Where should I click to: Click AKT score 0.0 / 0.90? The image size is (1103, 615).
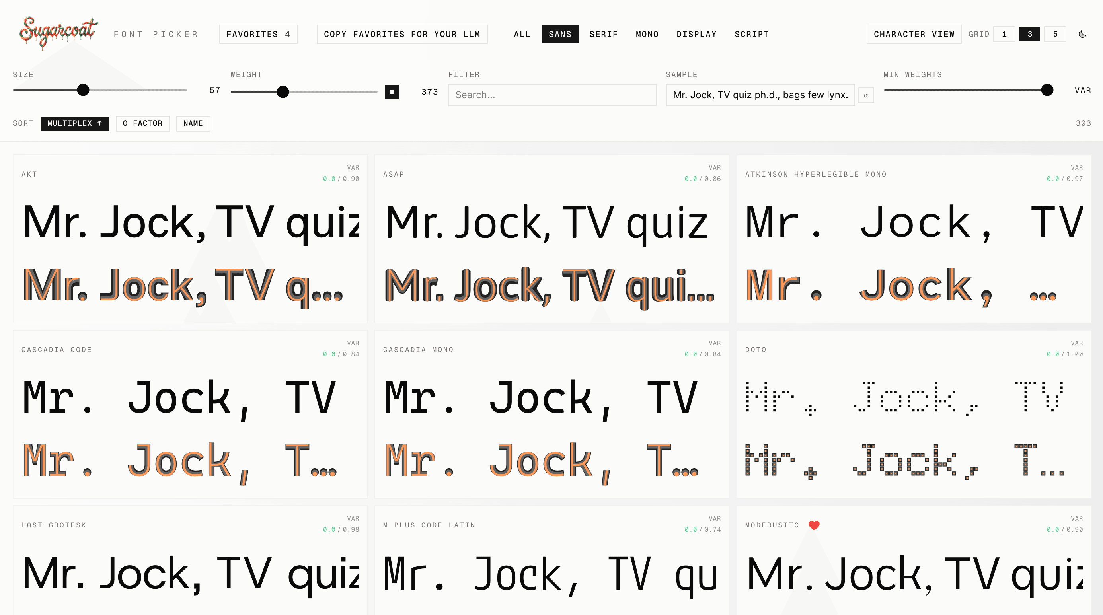coord(341,179)
